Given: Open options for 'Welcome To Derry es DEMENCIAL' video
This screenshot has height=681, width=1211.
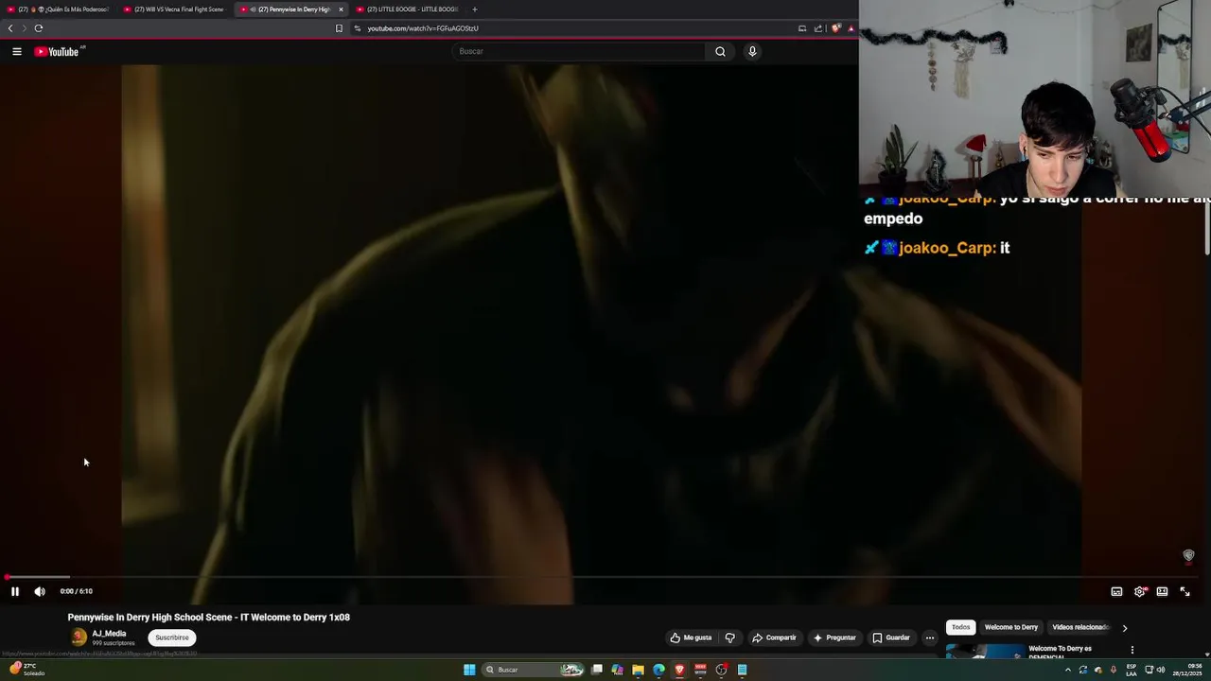Looking at the screenshot, I should pos(1132,650).
